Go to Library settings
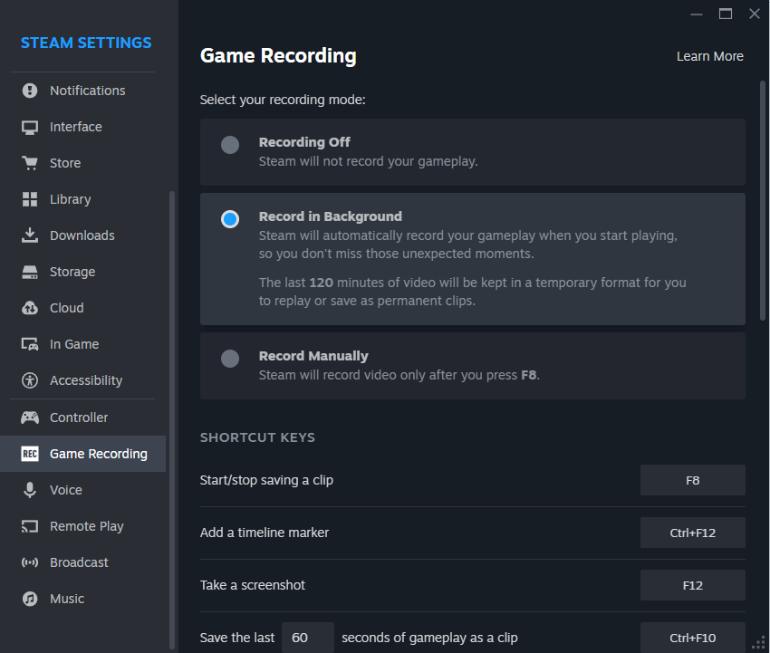This screenshot has height=653, width=770. (x=83, y=199)
